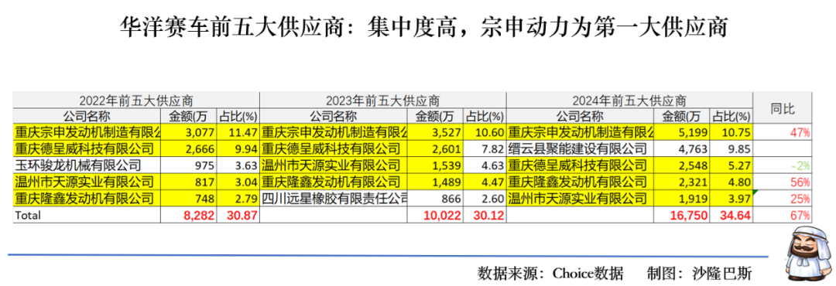The height and width of the screenshot is (286, 836).
Task: Click the 56% year-over-year cell
Action: click(782, 182)
